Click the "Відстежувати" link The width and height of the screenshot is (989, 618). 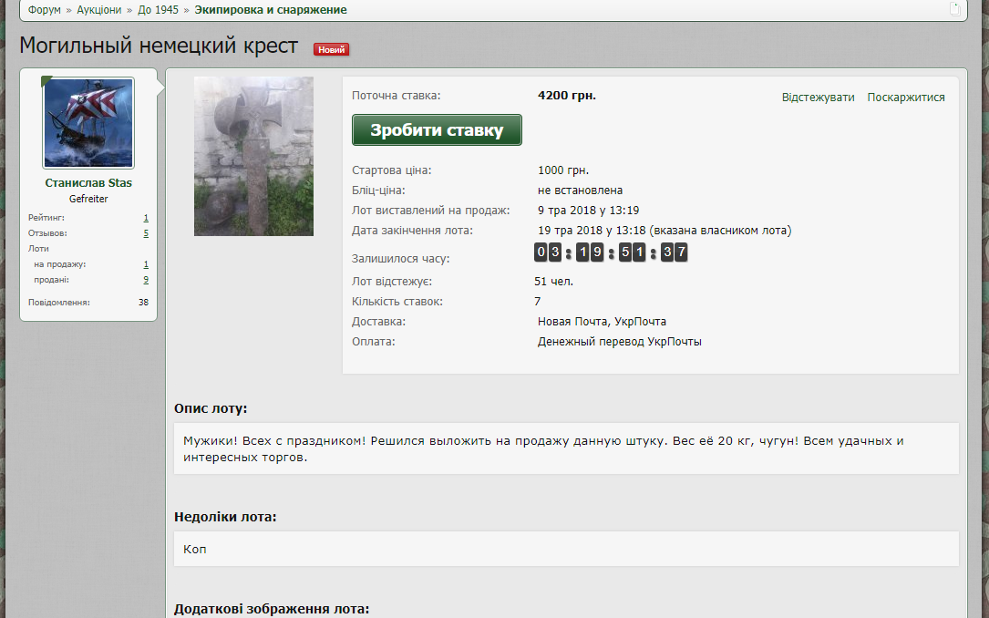pos(818,98)
